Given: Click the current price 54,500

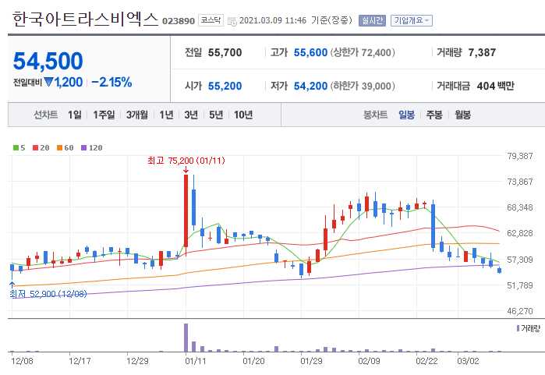Looking at the screenshot, I should (48, 61).
